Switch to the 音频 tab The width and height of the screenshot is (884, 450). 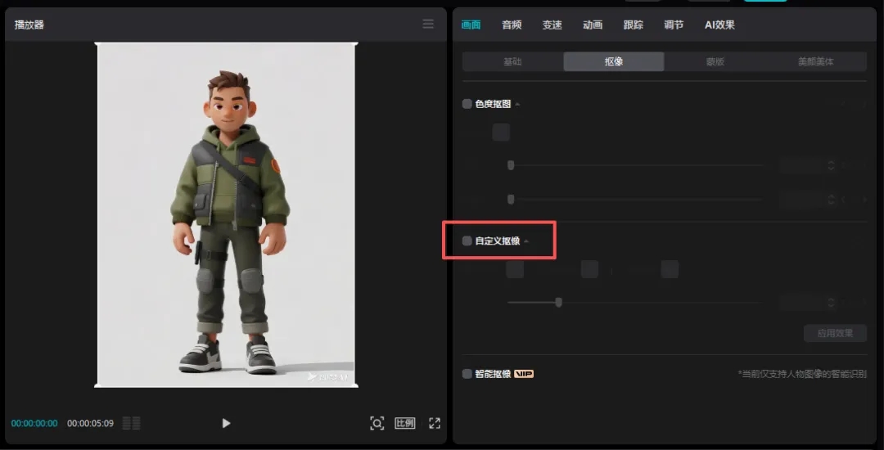512,25
